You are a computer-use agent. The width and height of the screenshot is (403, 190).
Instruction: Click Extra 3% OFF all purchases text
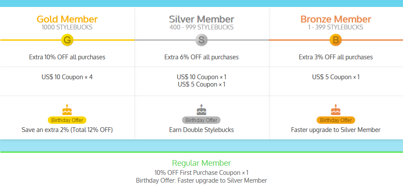[x=336, y=57]
